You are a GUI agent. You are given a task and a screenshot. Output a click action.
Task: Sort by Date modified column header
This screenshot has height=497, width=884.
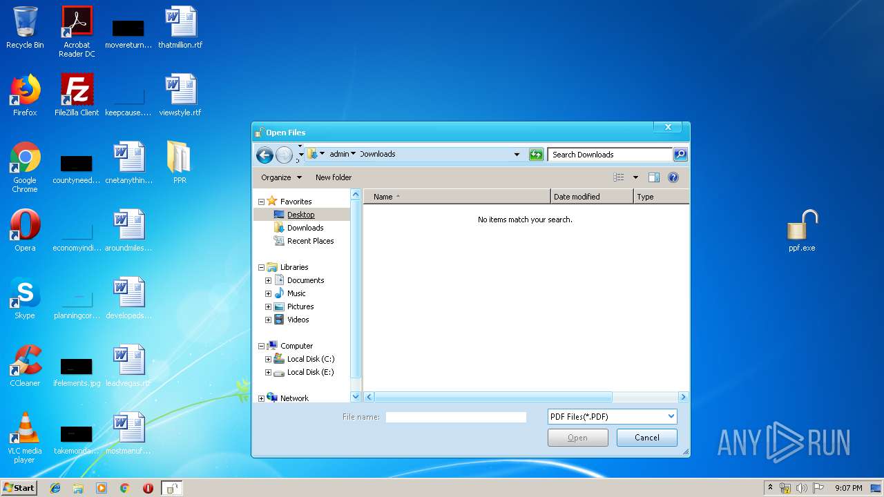click(x=592, y=197)
